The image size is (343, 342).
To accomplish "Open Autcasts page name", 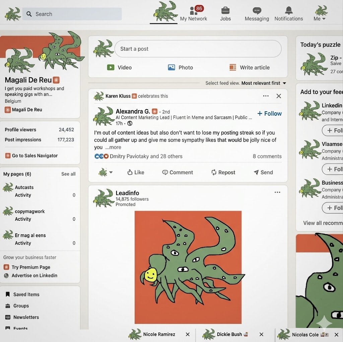I will (x=24, y=187).
